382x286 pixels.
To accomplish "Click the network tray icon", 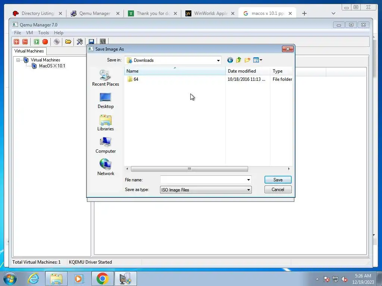I will (x=335, y=279).
